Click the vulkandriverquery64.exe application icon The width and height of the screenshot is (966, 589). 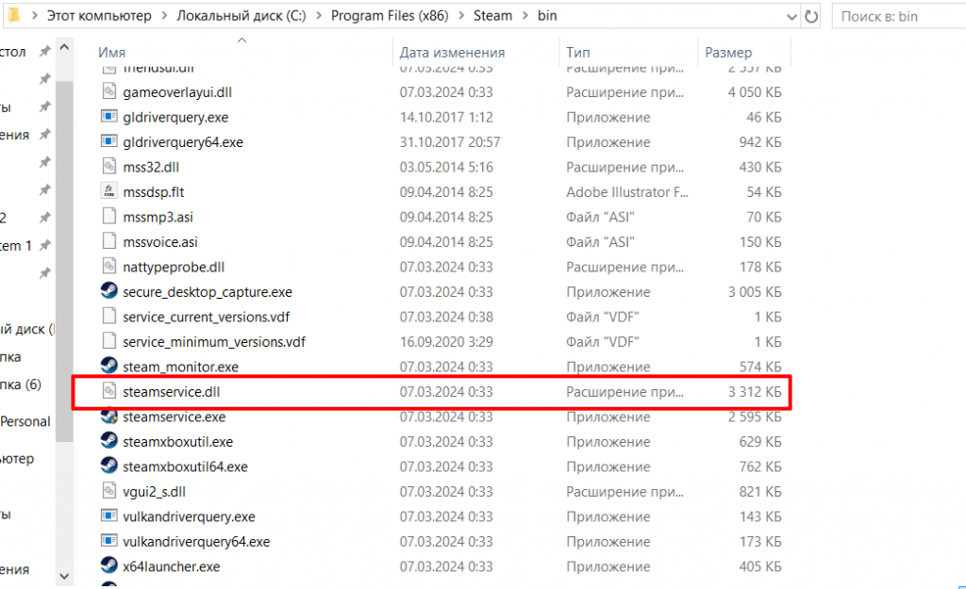109,541
